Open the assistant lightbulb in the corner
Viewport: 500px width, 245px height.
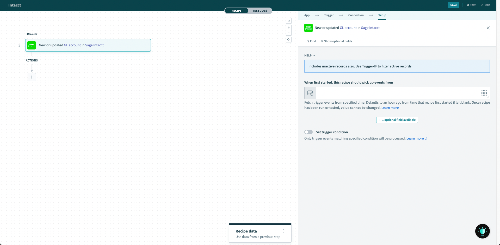483,231
